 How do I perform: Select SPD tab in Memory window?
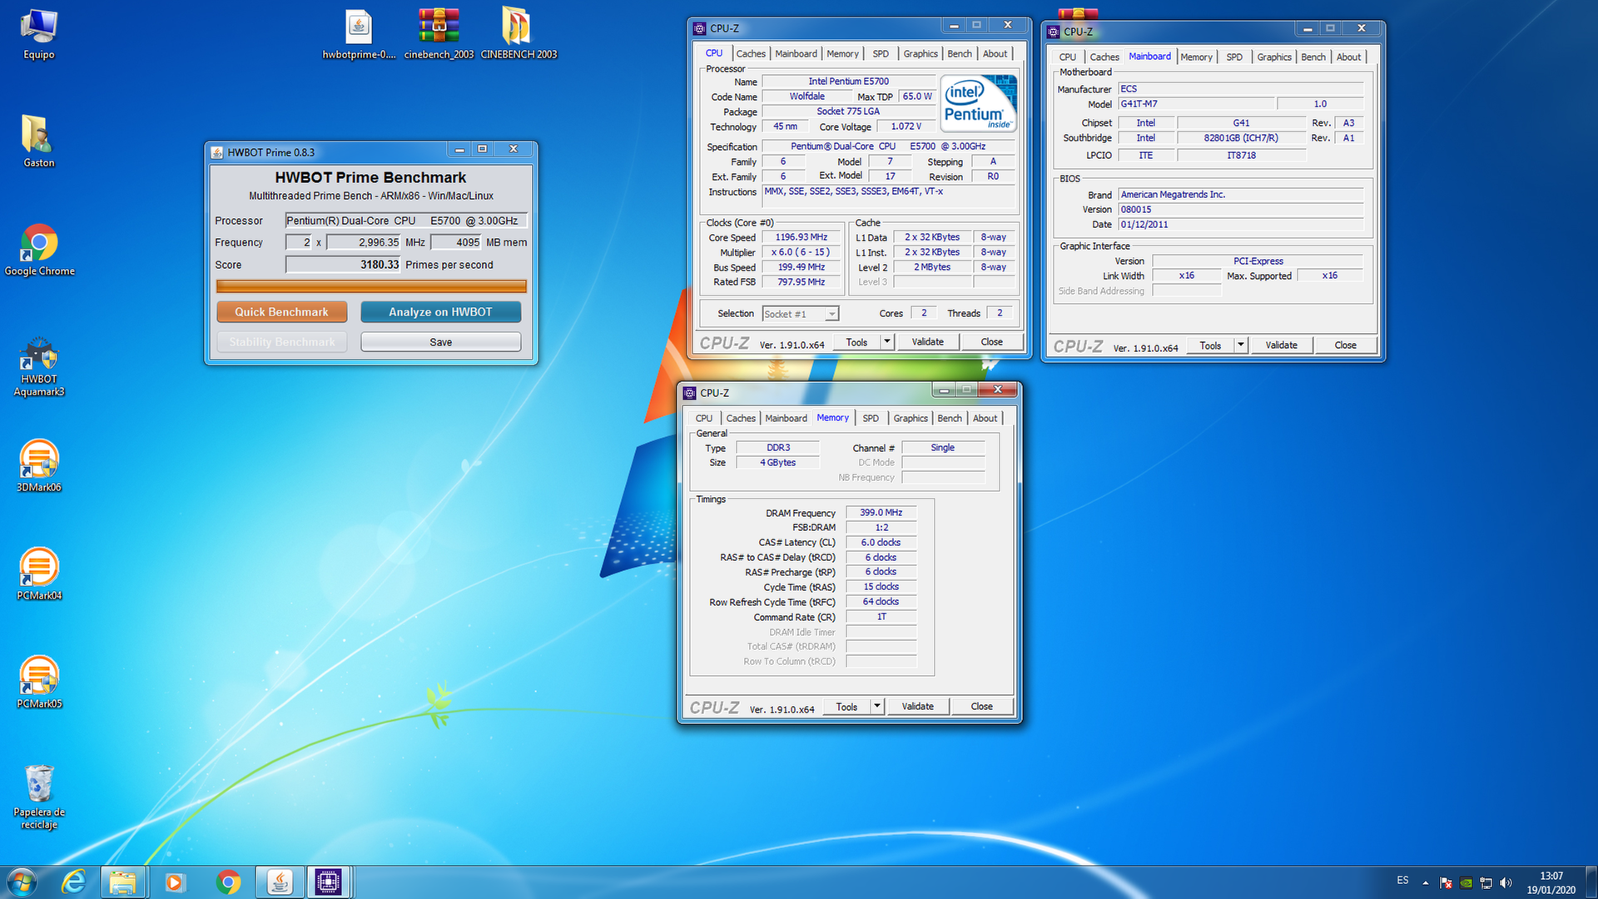871,418
